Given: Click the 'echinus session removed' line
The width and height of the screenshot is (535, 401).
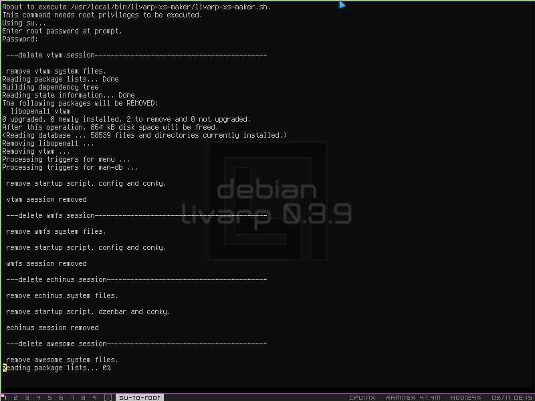Looking at the screenshot, I should (53, 327).
